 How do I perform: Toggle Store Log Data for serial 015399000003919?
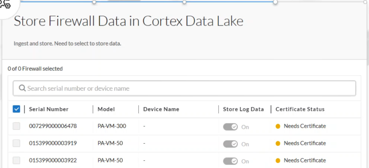click(x=230, y=144)
